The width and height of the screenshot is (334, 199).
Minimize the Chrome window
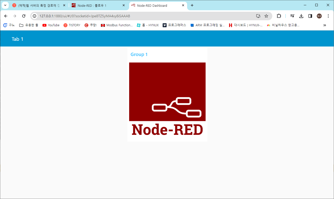tap(305, 5)
